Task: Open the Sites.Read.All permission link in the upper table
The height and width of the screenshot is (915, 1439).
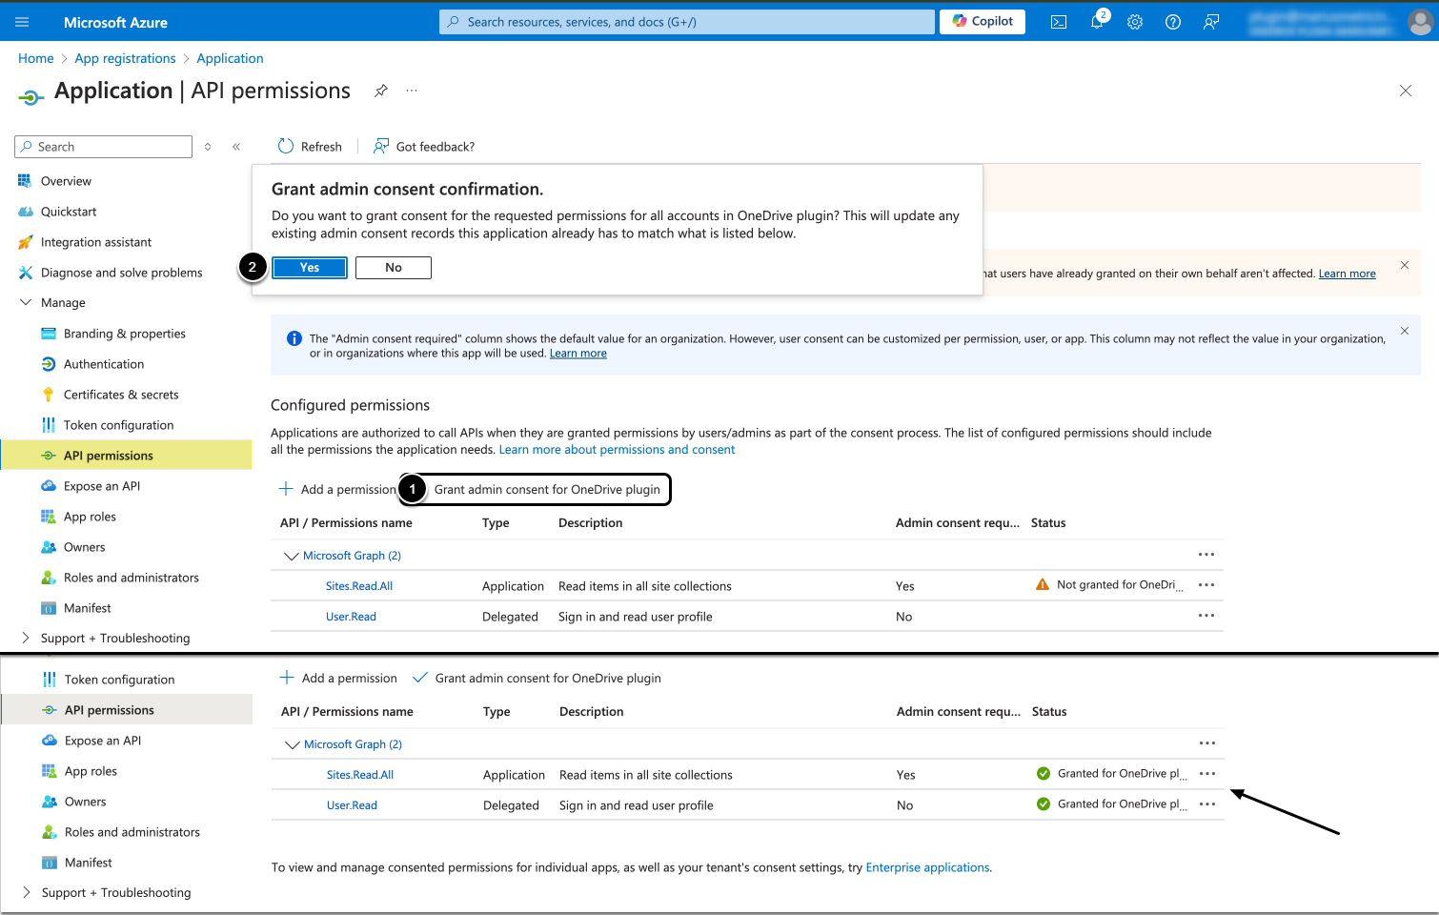Action: [x=359, y=586]
